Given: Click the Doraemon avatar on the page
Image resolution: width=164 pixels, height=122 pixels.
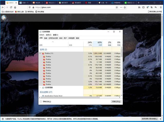Looking at the screenshot, I should click(4, 18).
